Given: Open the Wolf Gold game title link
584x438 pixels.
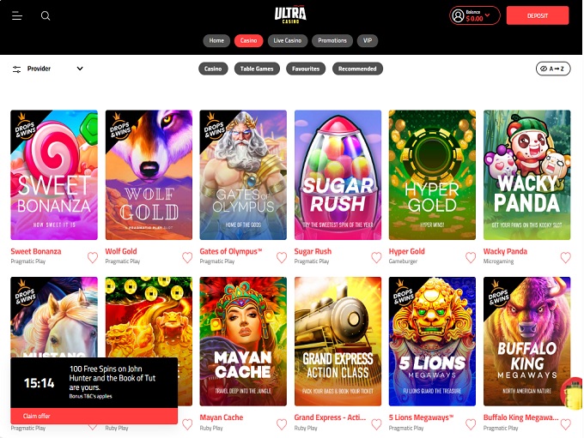Looking at the screenshot, I should pyautogui.click(x=121, y=252).
